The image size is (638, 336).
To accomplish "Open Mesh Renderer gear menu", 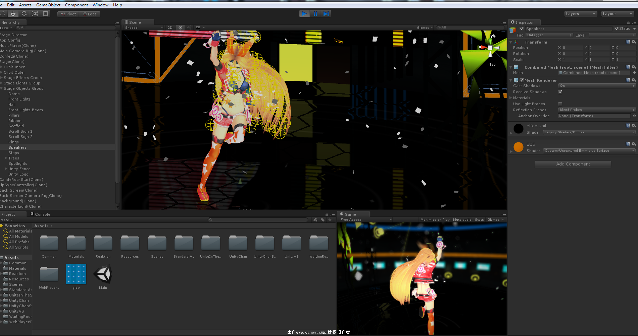I will tap(633, 80).
